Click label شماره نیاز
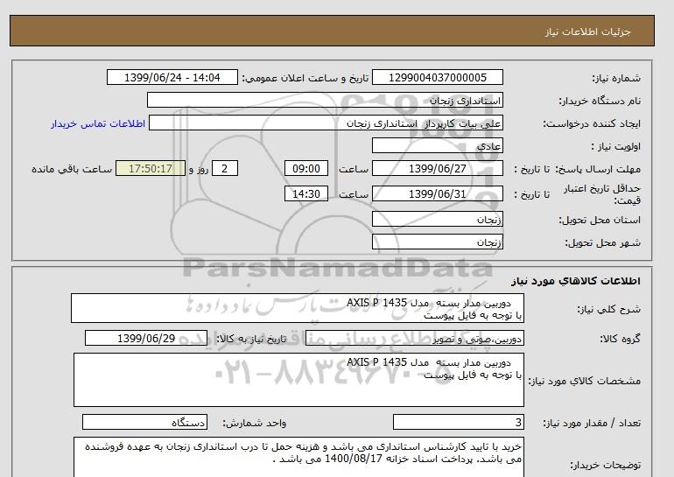 616,78
